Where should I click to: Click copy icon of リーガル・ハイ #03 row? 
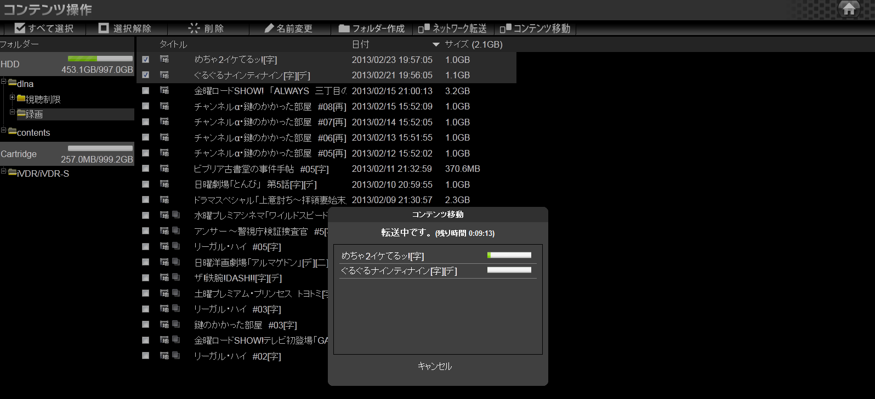click(x=176, y=308)
